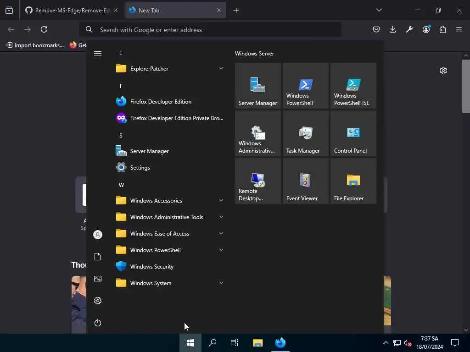The height and width of the screenshot is (352, 470).
Task: Open Task View from the taskbar
Action: point(235,343)
